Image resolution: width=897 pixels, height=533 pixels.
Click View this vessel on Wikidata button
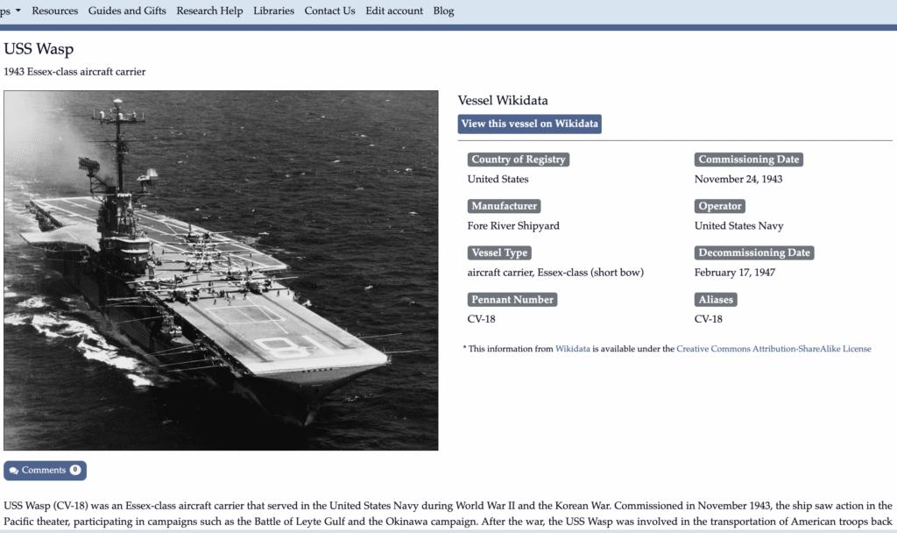click(529, 124)
